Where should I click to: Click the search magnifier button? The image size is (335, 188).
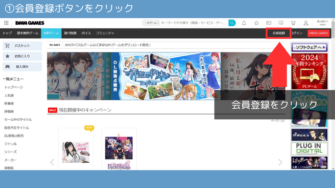point(232,23)
